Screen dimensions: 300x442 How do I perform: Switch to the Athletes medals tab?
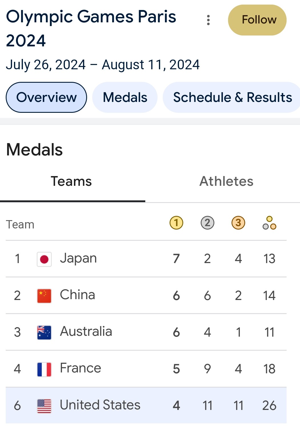click(226, 182)
